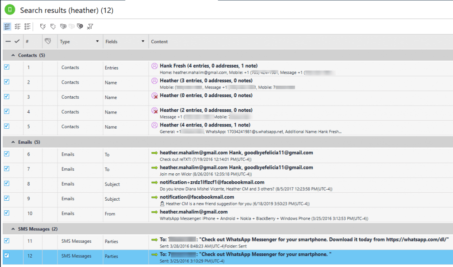Screen dimensions: 453x267
Task: Click the tag checked items icon
Action: pyautogui.click(x=43, y=27)
